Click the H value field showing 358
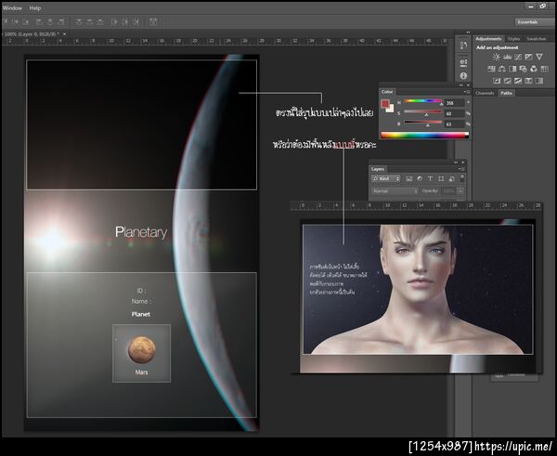Image resolution: width=557 pixels, height=456 pixels. pyautogui.click(x=454, y=103)
